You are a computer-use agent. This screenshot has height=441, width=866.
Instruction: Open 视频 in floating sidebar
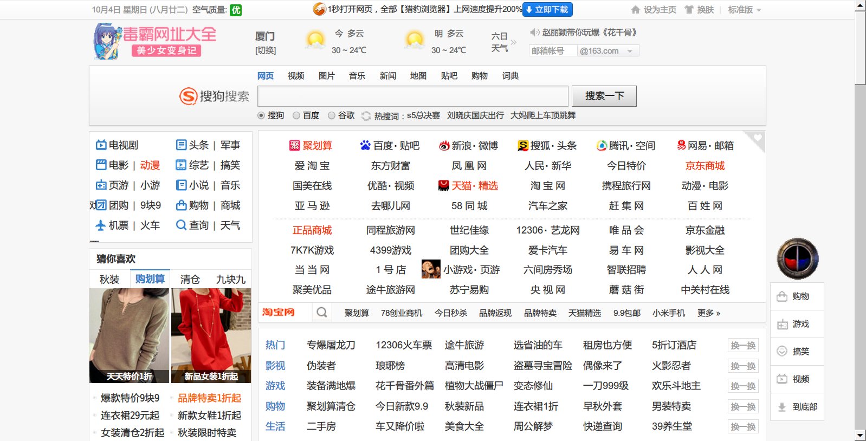[x=797, y=379]
